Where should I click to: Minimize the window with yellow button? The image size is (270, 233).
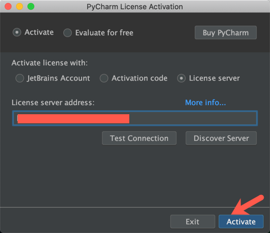19,6
